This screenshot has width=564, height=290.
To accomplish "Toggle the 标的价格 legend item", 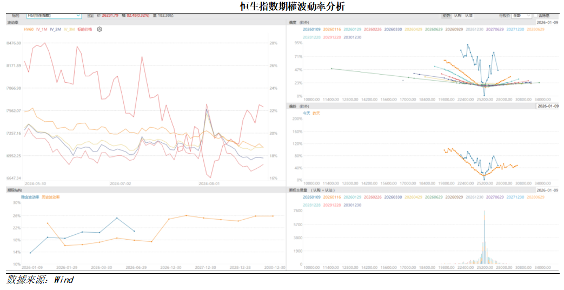I will pos(85,29).
